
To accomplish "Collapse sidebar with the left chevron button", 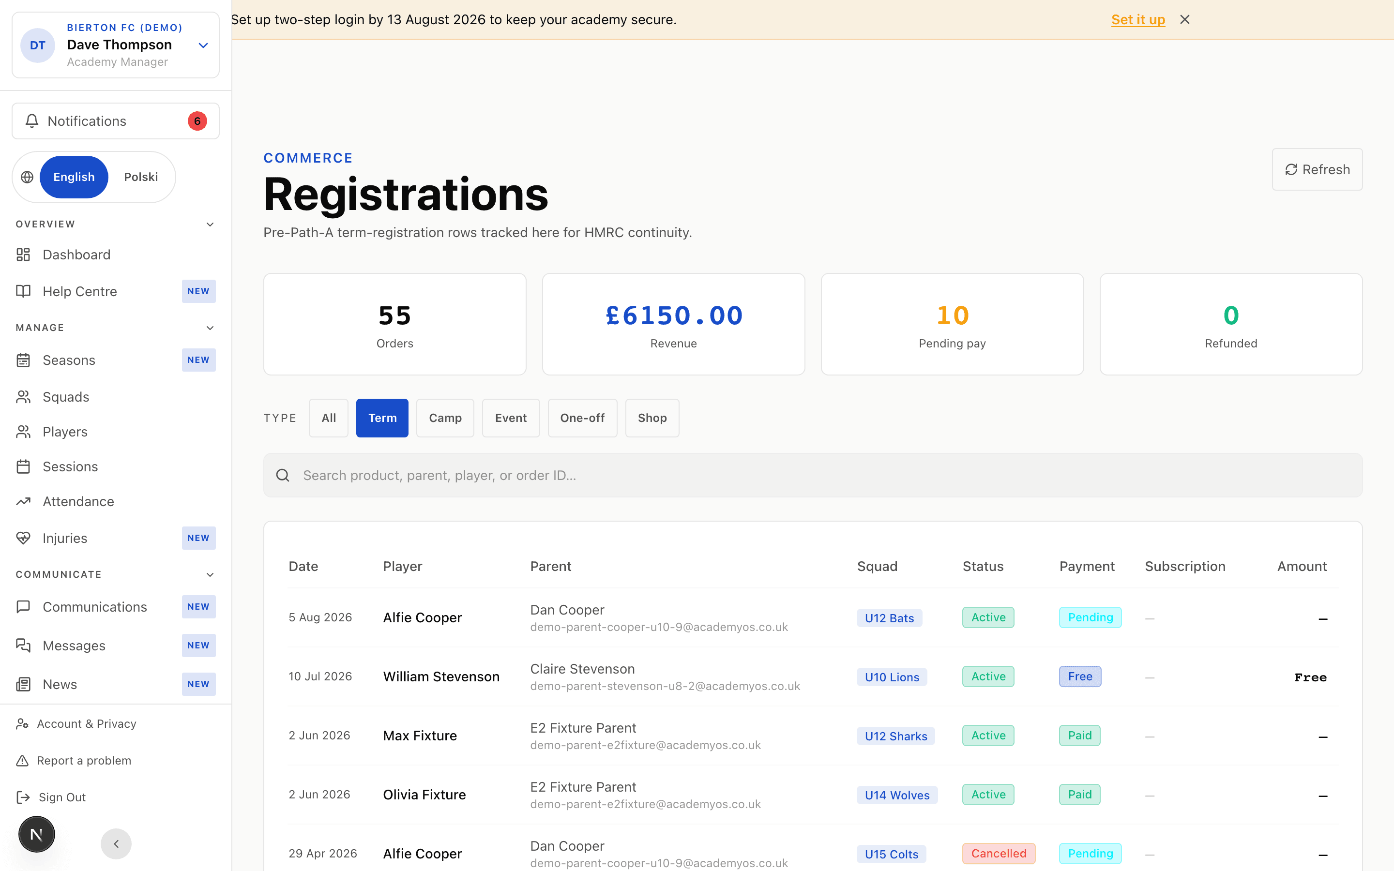I will pos(116,844).
